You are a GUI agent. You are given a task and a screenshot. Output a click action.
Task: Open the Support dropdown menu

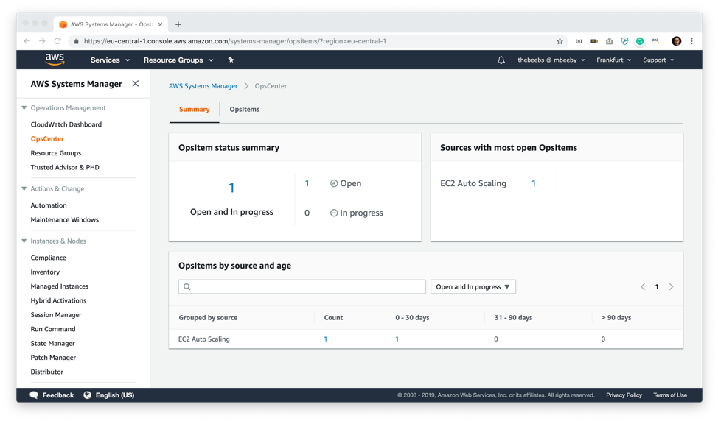[x=658, y=60]
